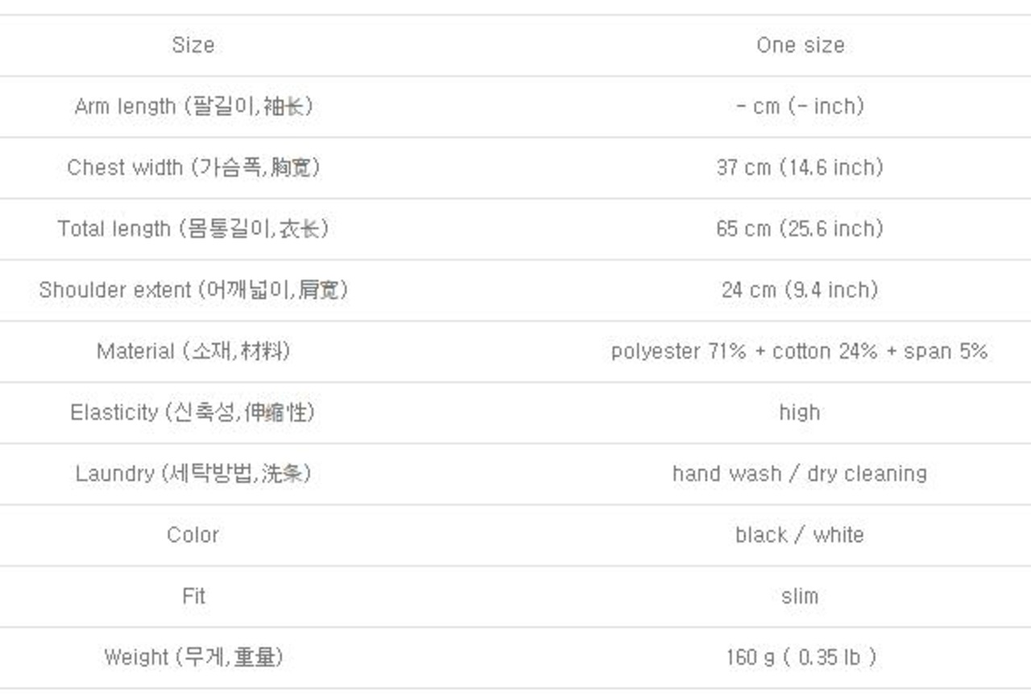Select the "high" elasticity value
This screenshot has width=1031, height=698.
pos(800,412)
